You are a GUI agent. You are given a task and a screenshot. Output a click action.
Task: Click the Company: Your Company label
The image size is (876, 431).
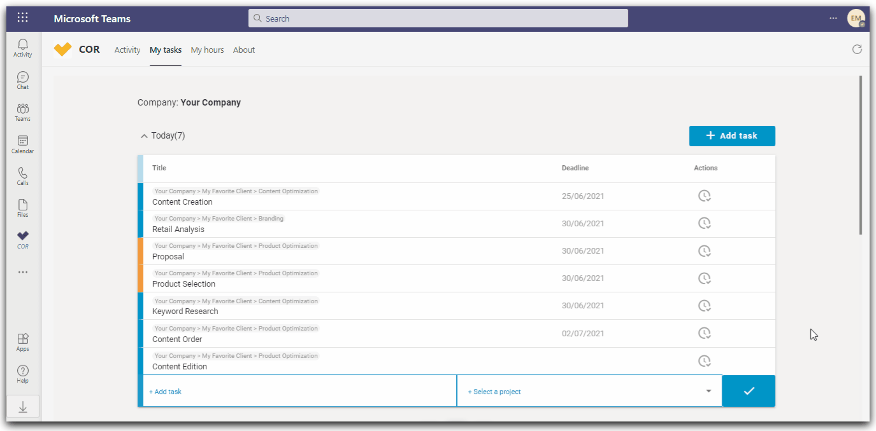point(189,102)
